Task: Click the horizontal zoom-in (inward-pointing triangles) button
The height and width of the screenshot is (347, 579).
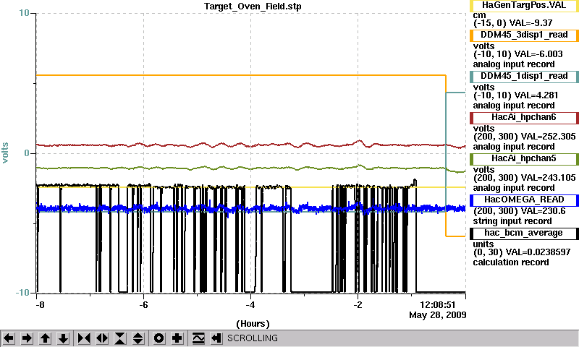Action: pos(84,338)
